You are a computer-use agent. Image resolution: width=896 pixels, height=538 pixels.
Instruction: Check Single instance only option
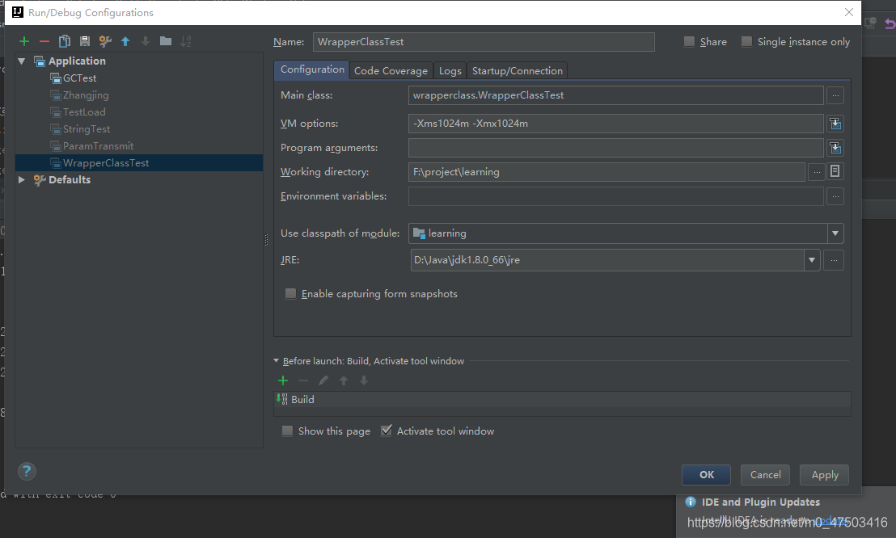click(x=746, y=42)
